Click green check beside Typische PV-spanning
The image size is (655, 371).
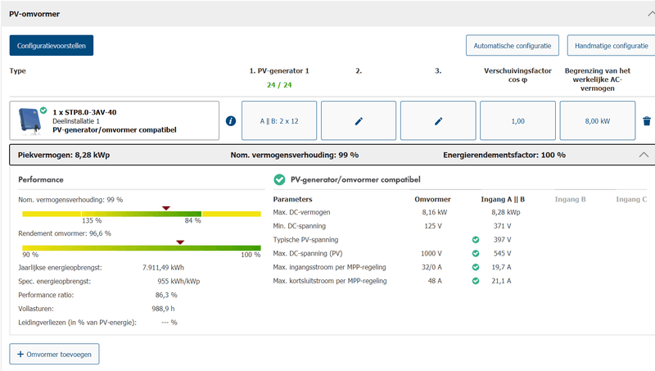click(x=475, y=240)
